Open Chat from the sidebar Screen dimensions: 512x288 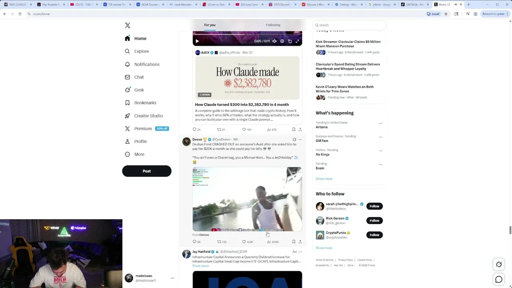134,77
